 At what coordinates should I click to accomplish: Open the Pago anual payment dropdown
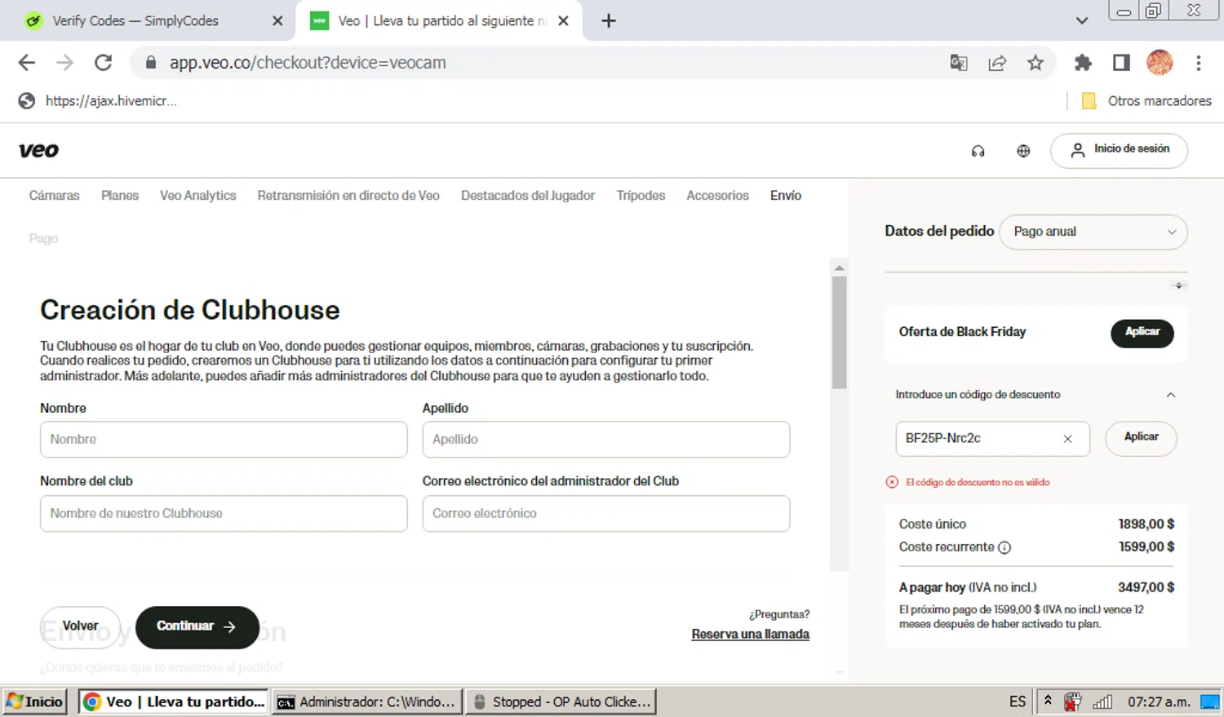point(1093,232)
